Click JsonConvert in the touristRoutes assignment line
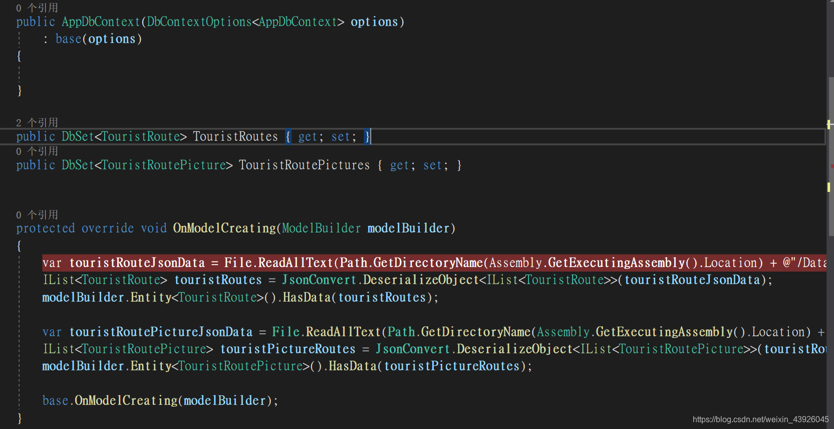Screen dimensions: 834x429 pos(319,280)
